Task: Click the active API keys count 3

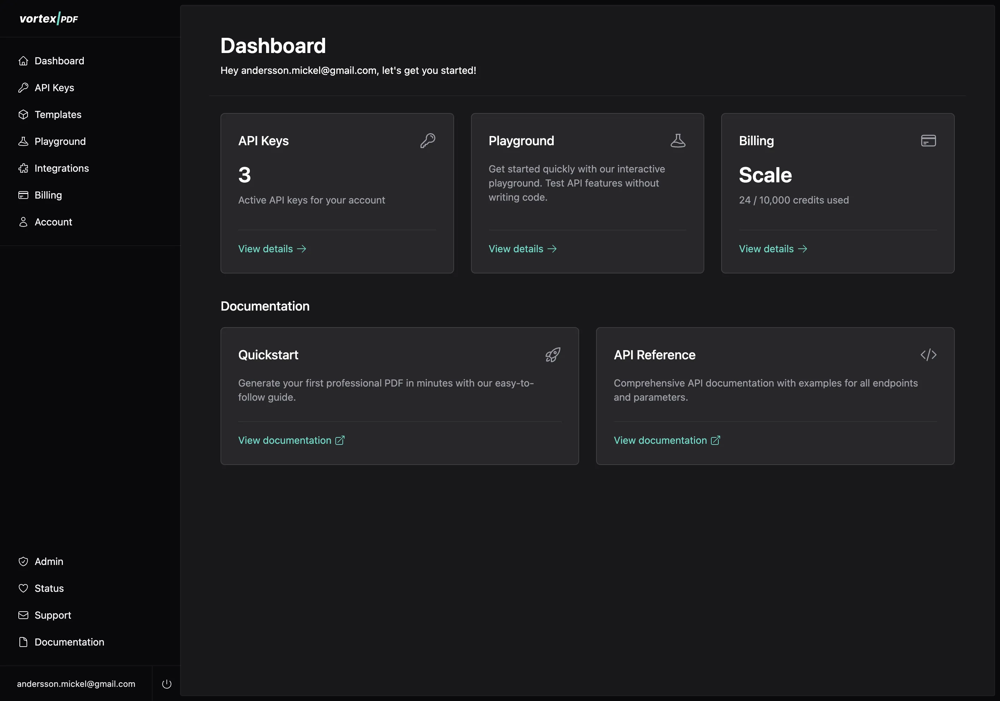Action: point(244,175)
